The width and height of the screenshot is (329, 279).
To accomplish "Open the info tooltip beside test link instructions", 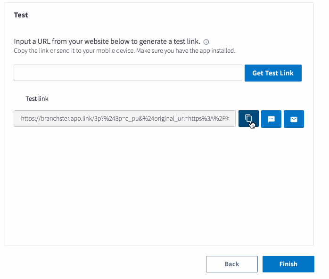I will click(206, 42).
